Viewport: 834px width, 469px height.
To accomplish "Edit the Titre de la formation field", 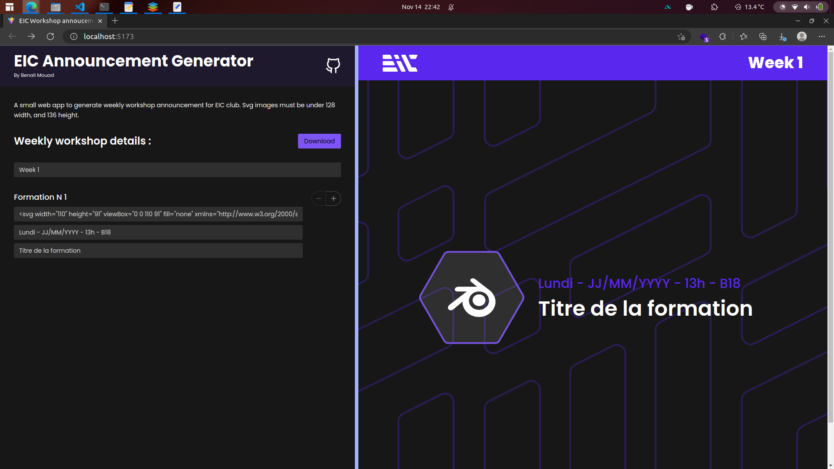I will coord(158,251).
